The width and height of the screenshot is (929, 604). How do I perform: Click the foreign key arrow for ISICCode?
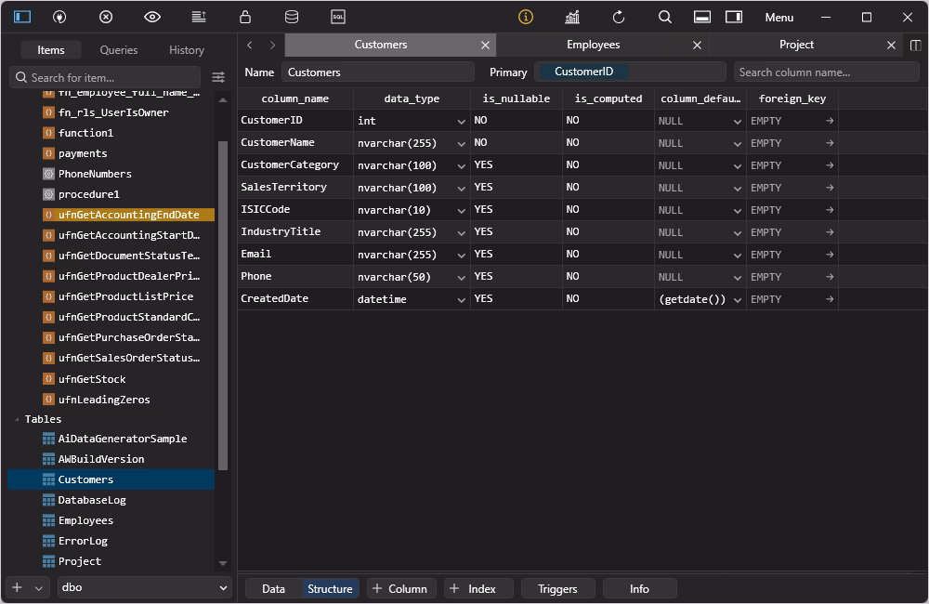tap(830, 210)
